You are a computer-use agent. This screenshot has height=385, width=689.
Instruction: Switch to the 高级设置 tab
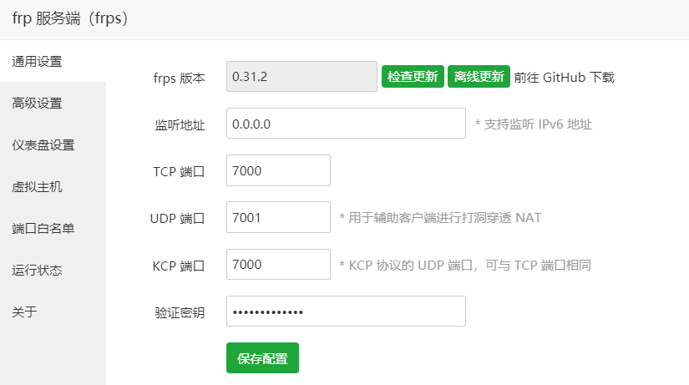[x=38, y=104]
